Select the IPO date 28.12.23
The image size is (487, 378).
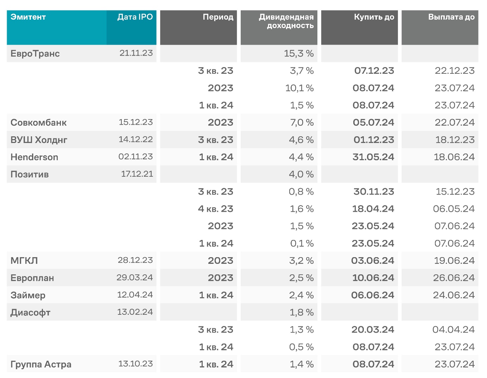click(x=135, y=260)
